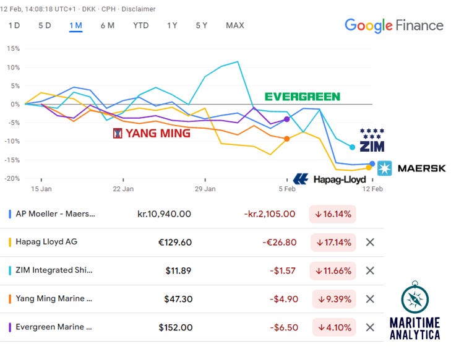Open Yang Ming Marine stock row
Viewport: 464px width, 354px height.
tap(192, 299)
